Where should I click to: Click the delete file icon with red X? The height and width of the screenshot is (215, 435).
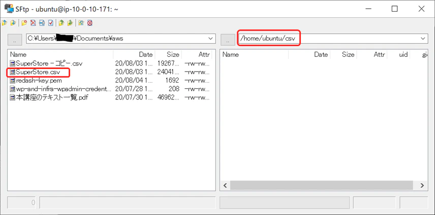point(33,23)
